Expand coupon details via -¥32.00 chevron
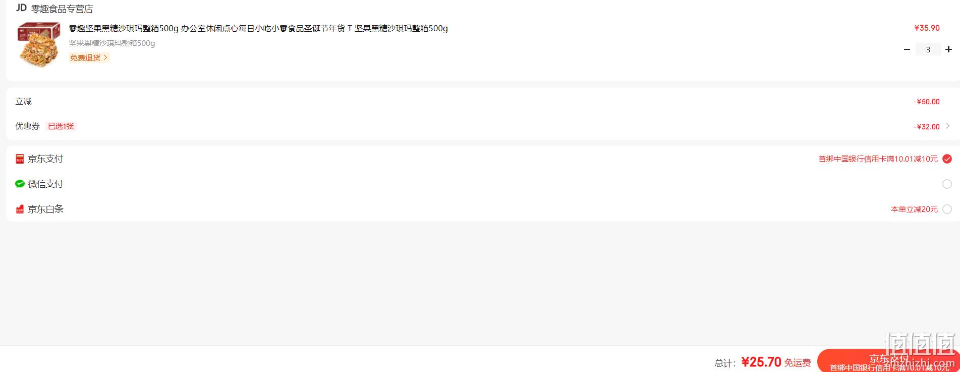Viewport: 960px width, 372px height. [x=948, y=126]
